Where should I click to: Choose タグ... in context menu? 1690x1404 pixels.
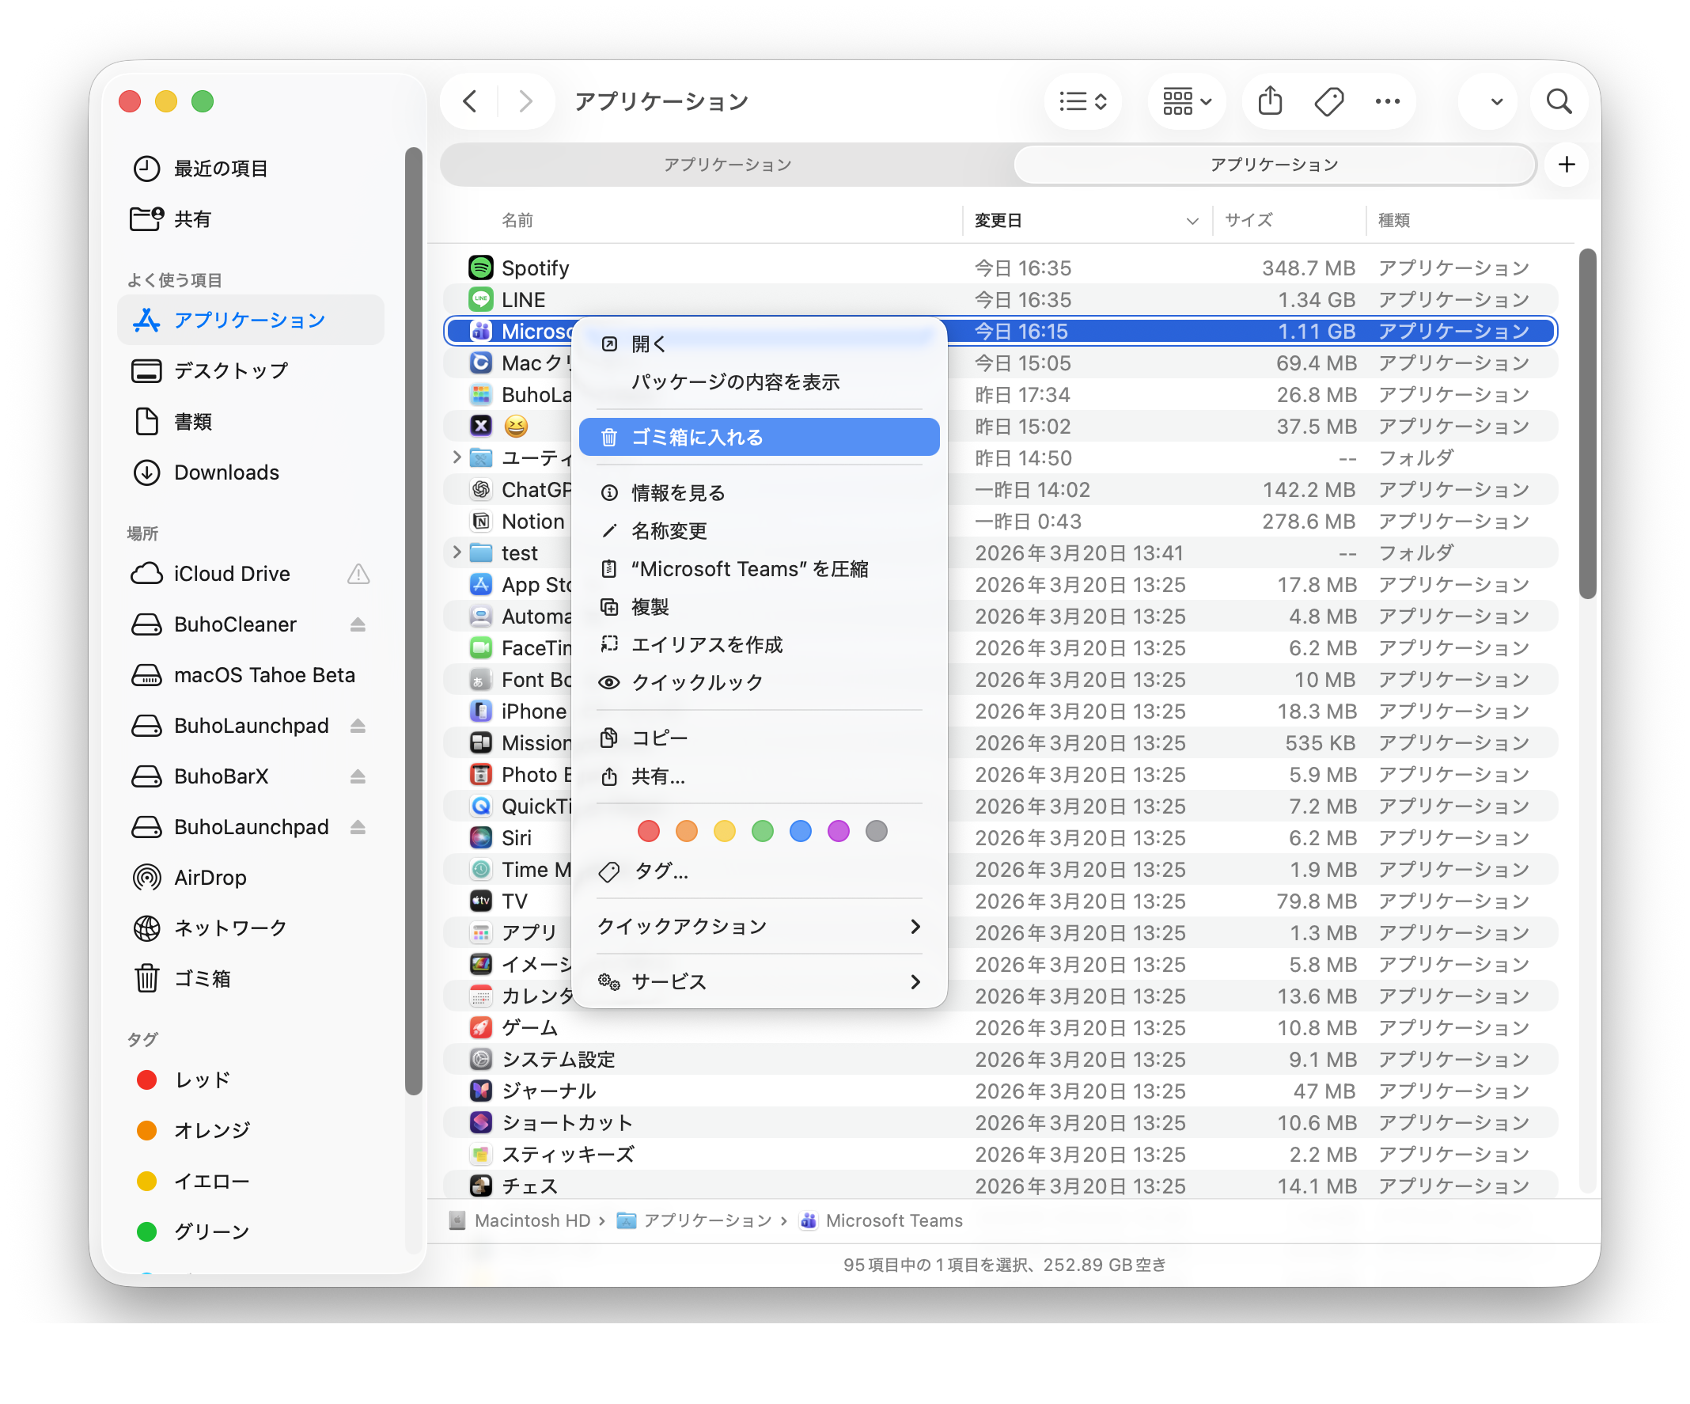pyautogui.click(x=759, y=871)
